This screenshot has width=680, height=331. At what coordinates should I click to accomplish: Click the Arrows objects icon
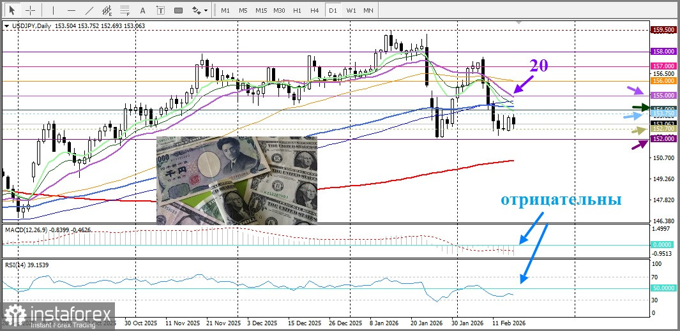point(197,10)
